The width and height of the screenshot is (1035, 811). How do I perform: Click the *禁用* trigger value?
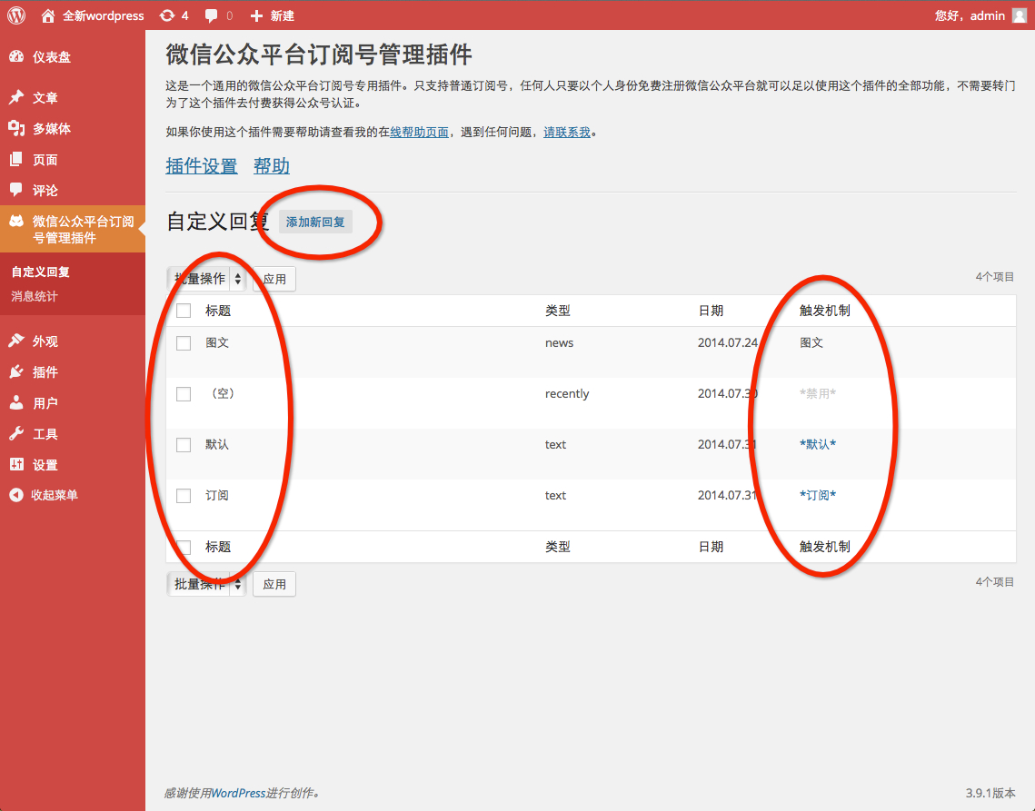coord(818,394)
